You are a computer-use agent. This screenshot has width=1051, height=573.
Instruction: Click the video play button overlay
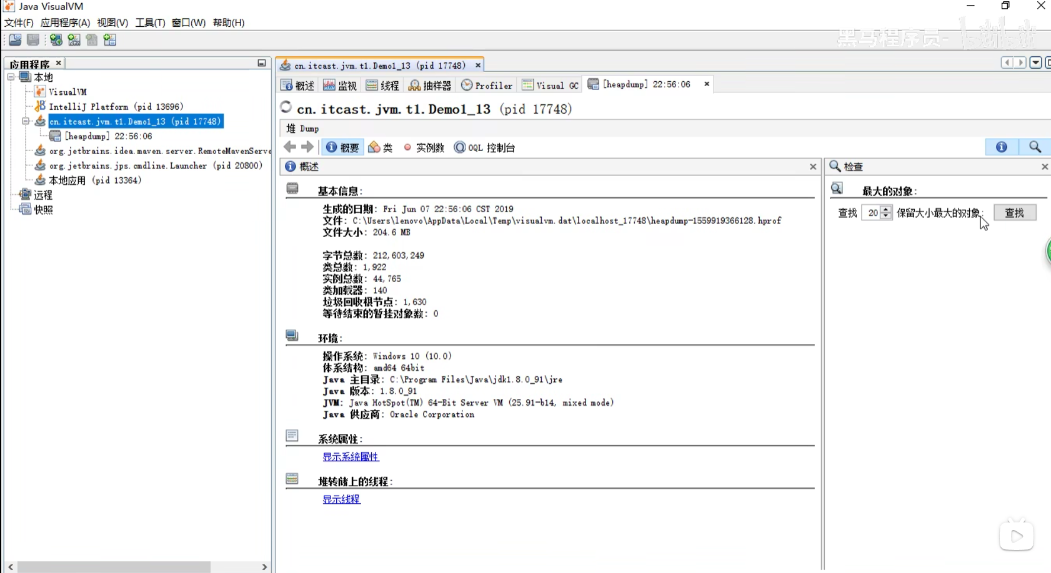tap(1017, 536)
